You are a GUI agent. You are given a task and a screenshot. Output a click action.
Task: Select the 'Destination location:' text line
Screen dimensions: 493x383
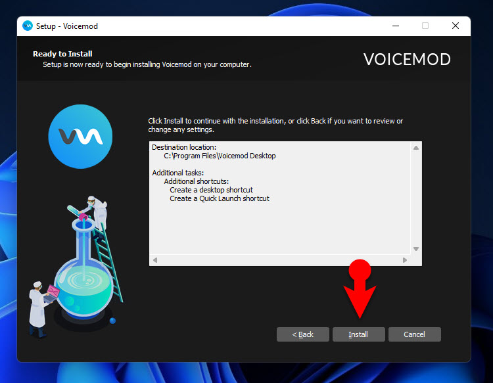click(184, 147)
